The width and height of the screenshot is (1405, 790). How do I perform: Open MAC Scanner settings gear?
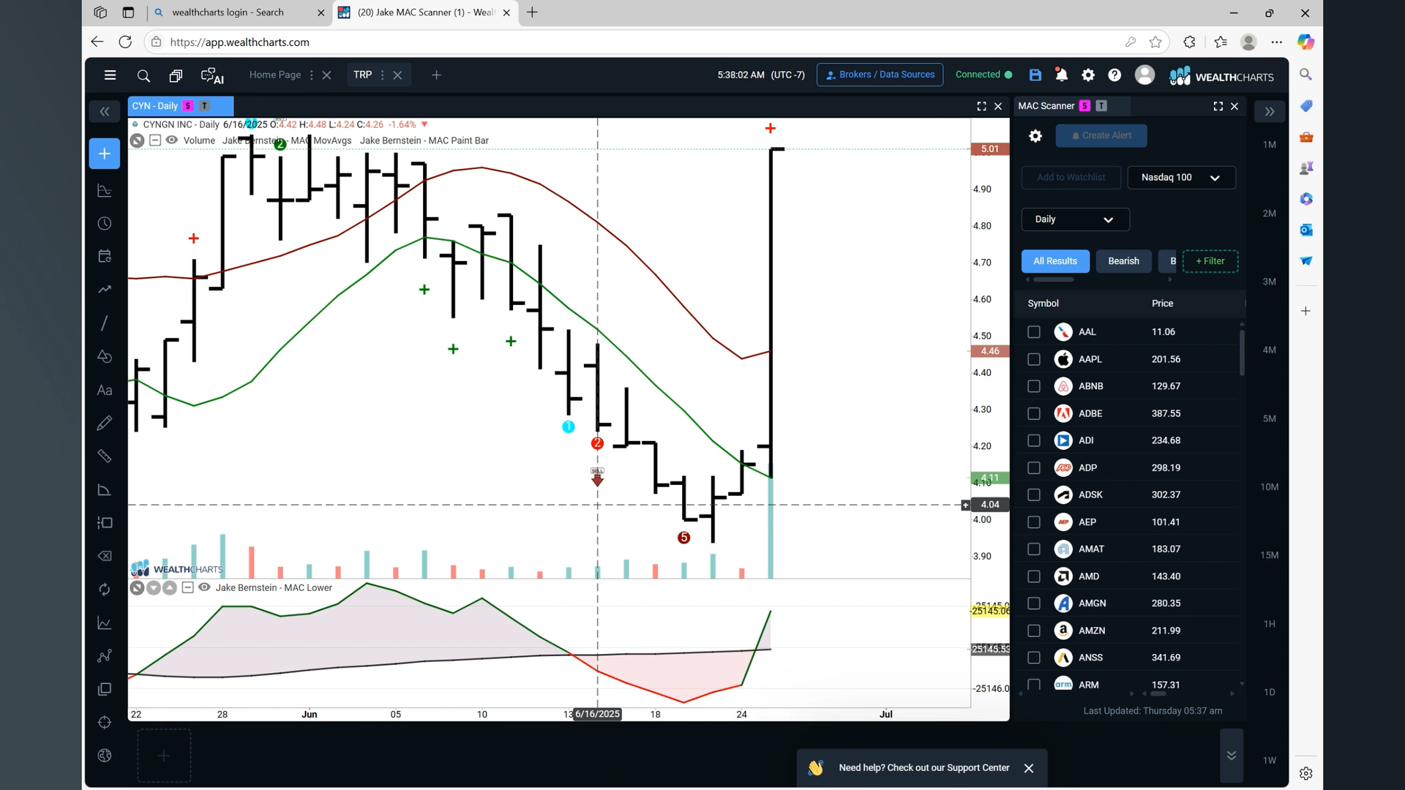click(x=1035, y=136)
